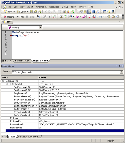Open the Automation menu
The image size is (125, 143).
click(41, 7)
